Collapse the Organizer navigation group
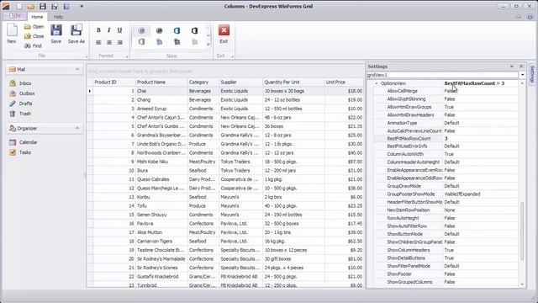 pos(77,128)
